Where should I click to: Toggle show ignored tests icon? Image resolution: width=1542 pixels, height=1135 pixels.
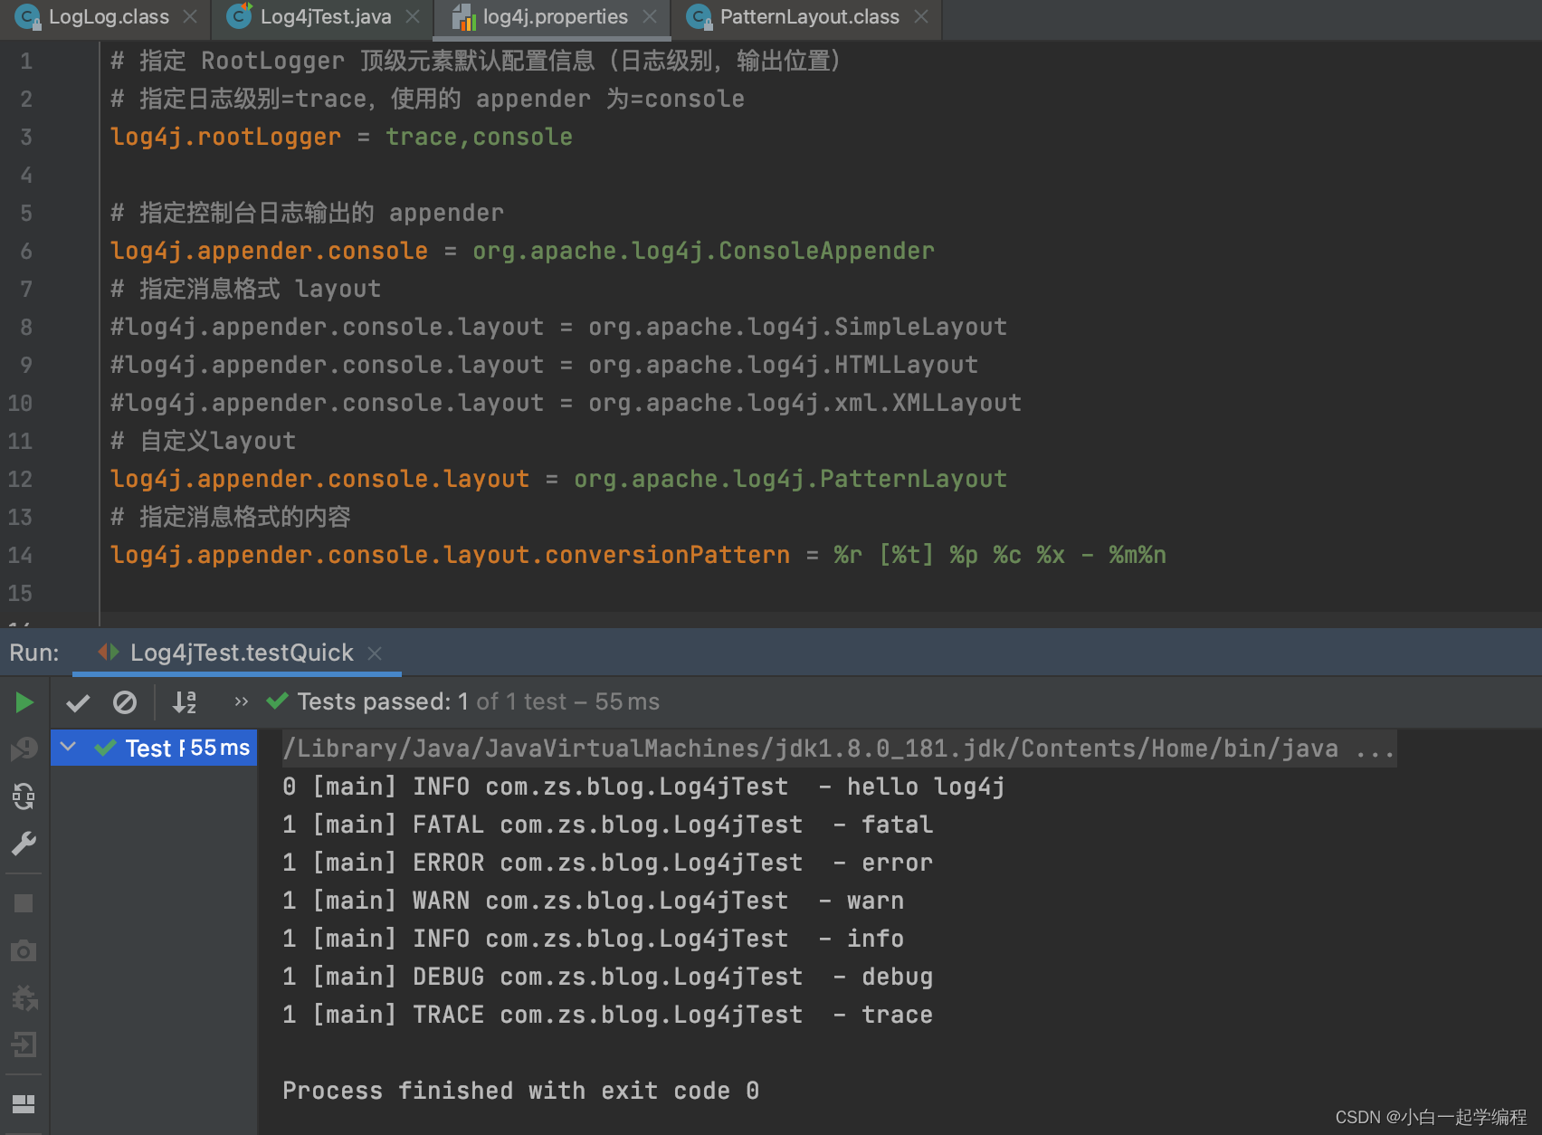coord(125,702)
